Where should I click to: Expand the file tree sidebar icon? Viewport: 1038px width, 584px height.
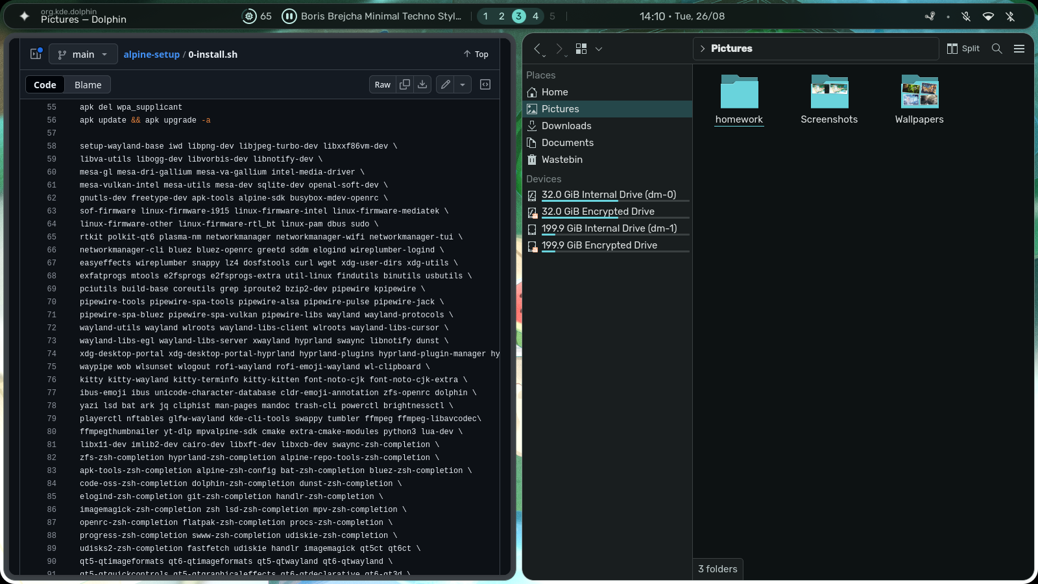pyautogui.click(x=36, y=54)
